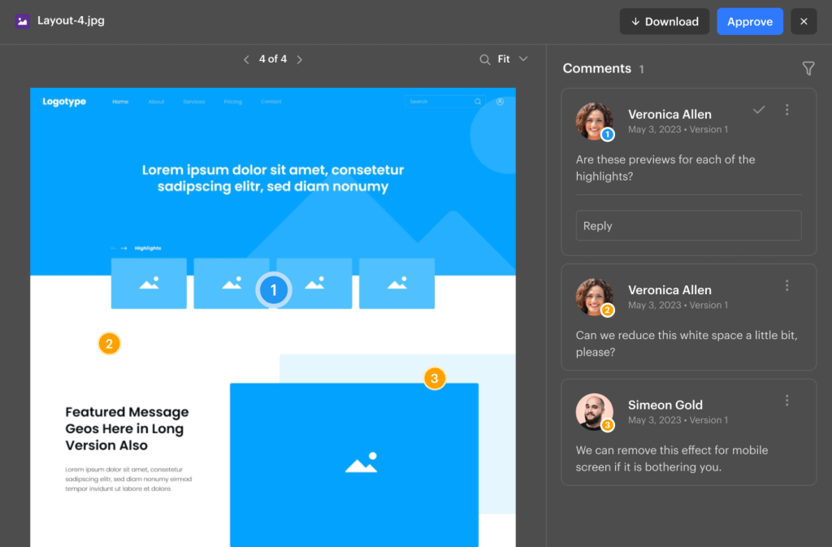Select orange annotation marker 2 on layout
Image resolution: width=832 pixels, height=547 pixels.
point(109,343)
